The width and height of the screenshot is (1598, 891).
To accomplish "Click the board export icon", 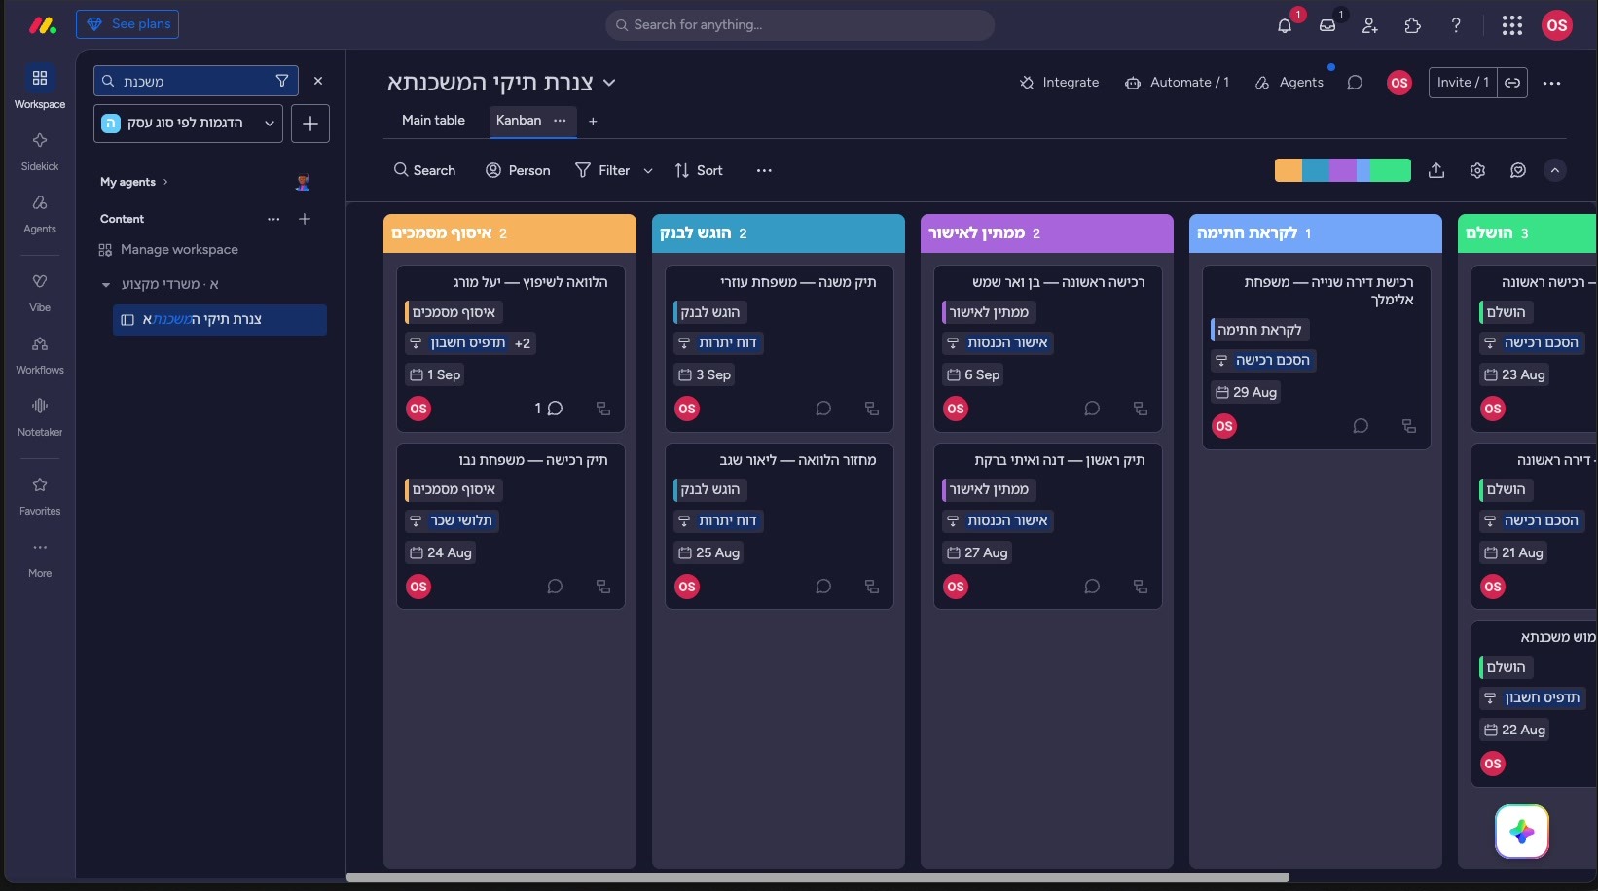I will pos(1436,170).
